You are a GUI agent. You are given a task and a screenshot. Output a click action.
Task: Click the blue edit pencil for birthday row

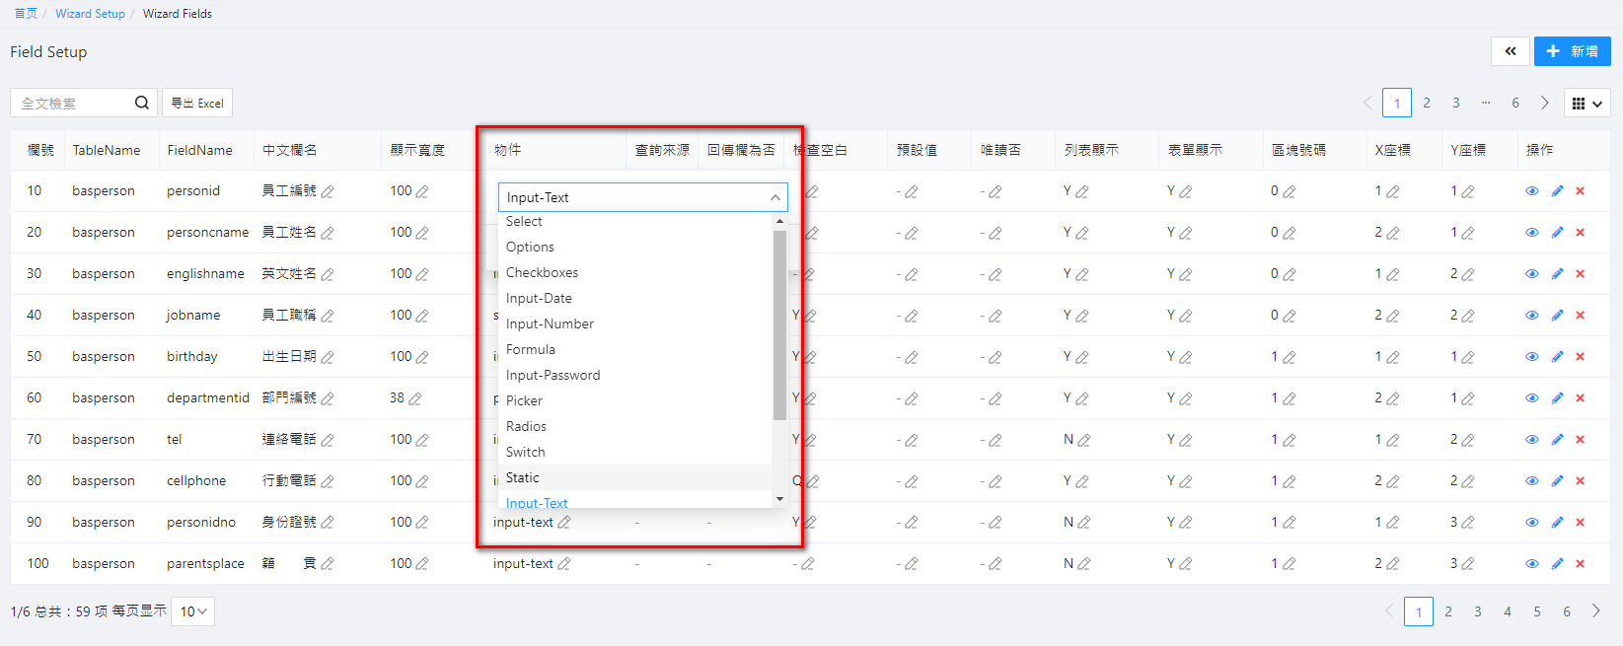click(1557, 357)
